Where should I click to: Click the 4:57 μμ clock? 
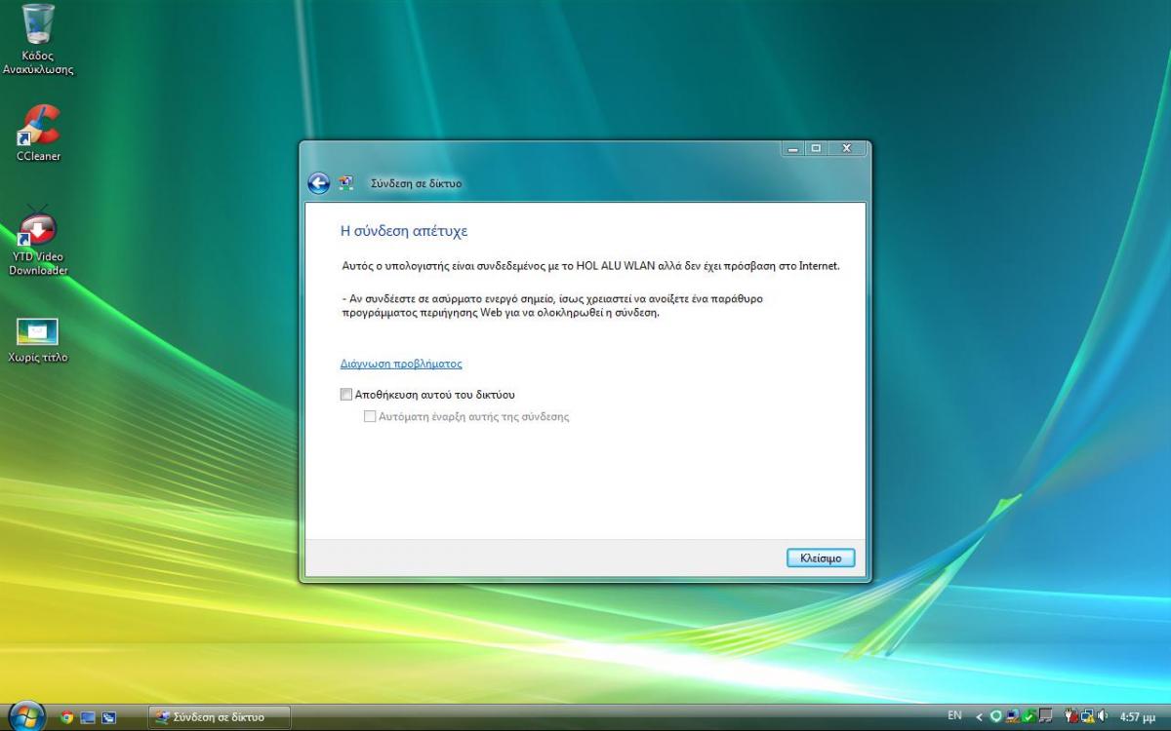coord(1138,716)
